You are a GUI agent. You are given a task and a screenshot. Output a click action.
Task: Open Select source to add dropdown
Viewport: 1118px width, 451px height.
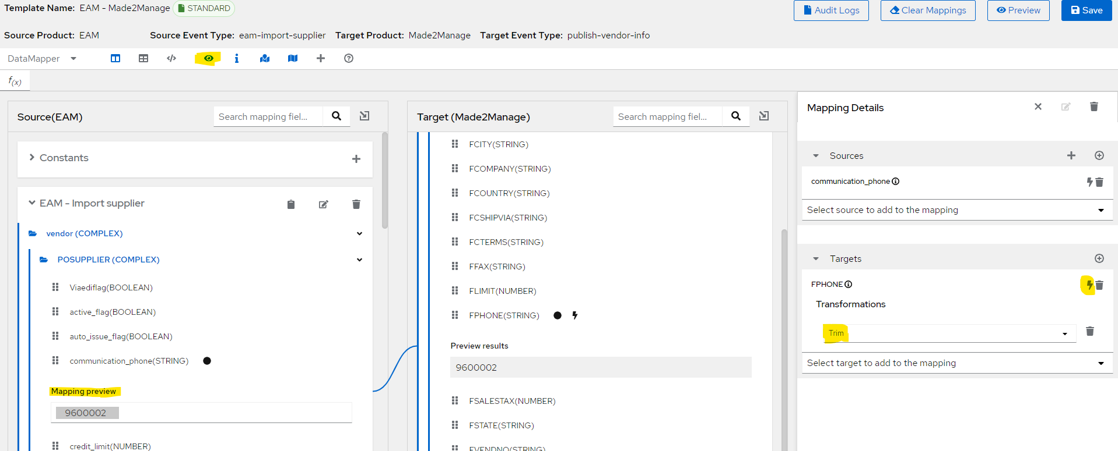[956, 210]
